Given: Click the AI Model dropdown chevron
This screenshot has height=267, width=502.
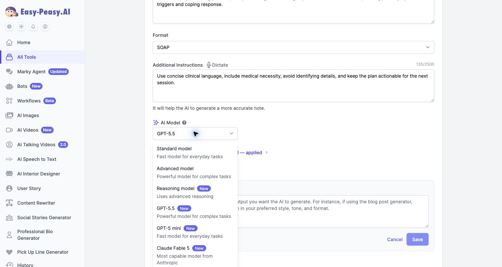Looking at the screenshot, I should 231,134.
